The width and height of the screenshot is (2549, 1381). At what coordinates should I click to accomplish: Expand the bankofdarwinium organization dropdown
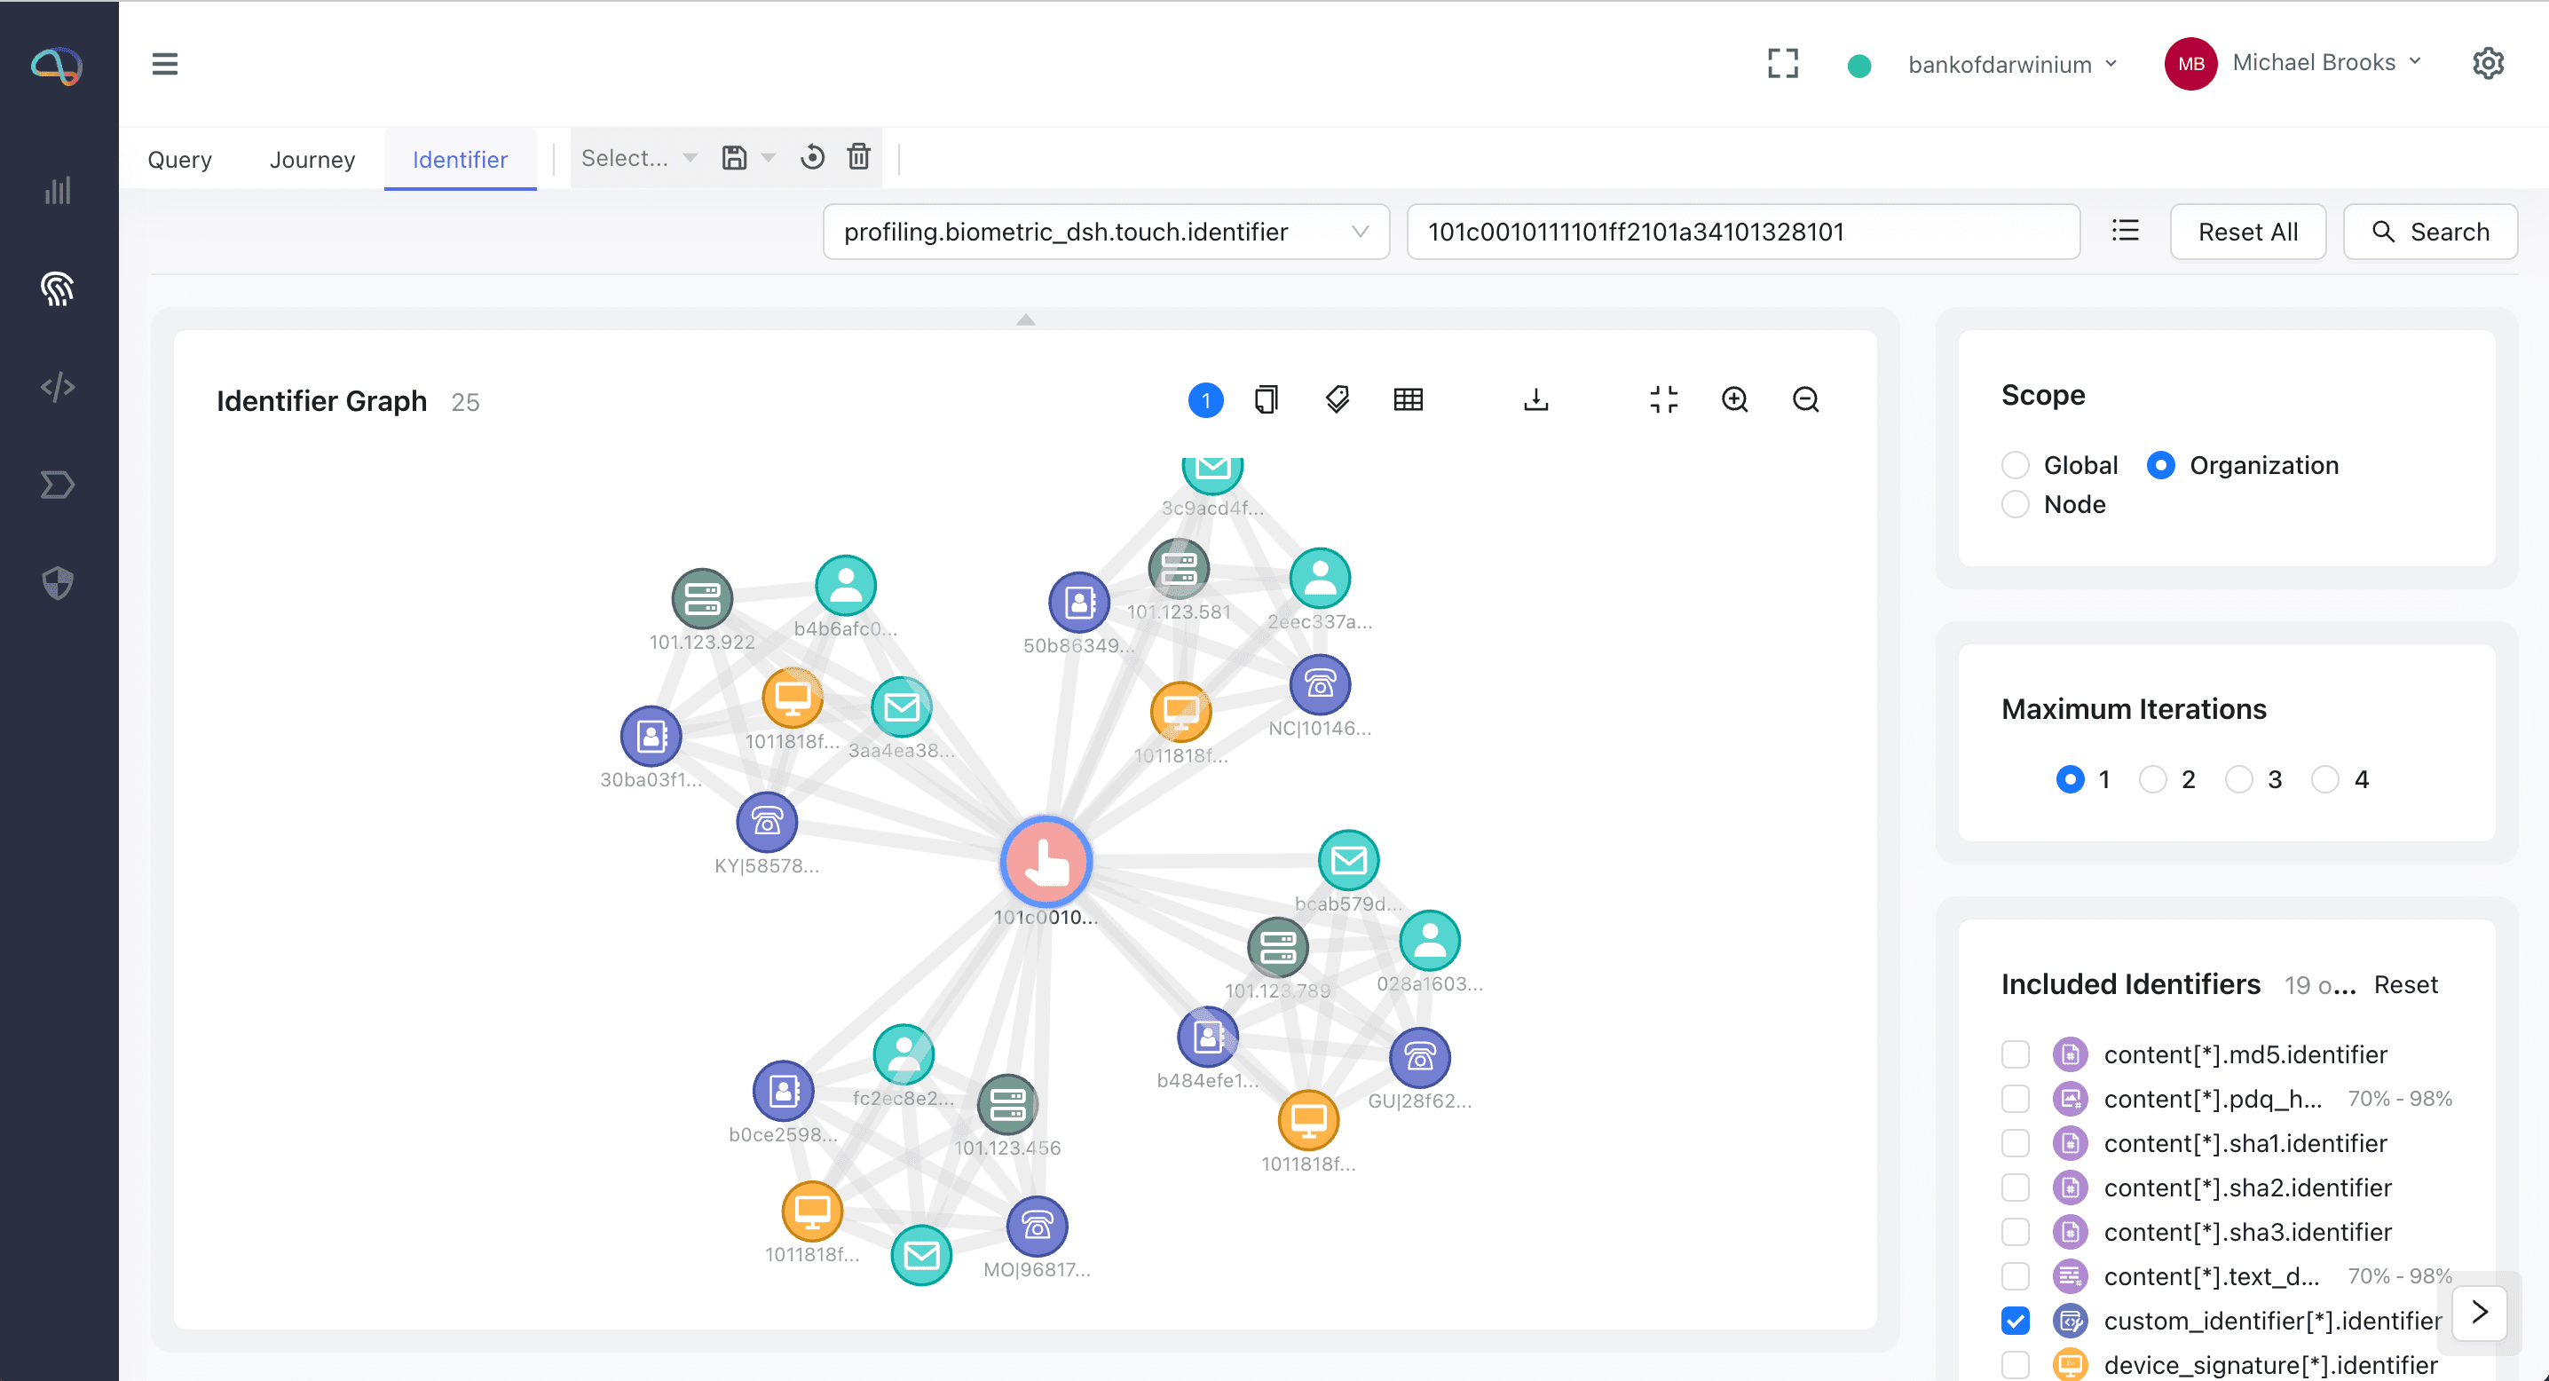(x=2012, y=64)
